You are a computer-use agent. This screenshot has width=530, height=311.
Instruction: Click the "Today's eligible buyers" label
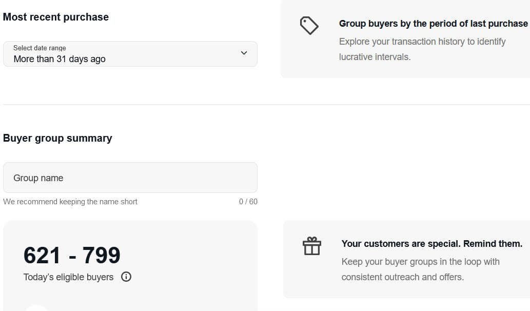click(x=68, y=277)
